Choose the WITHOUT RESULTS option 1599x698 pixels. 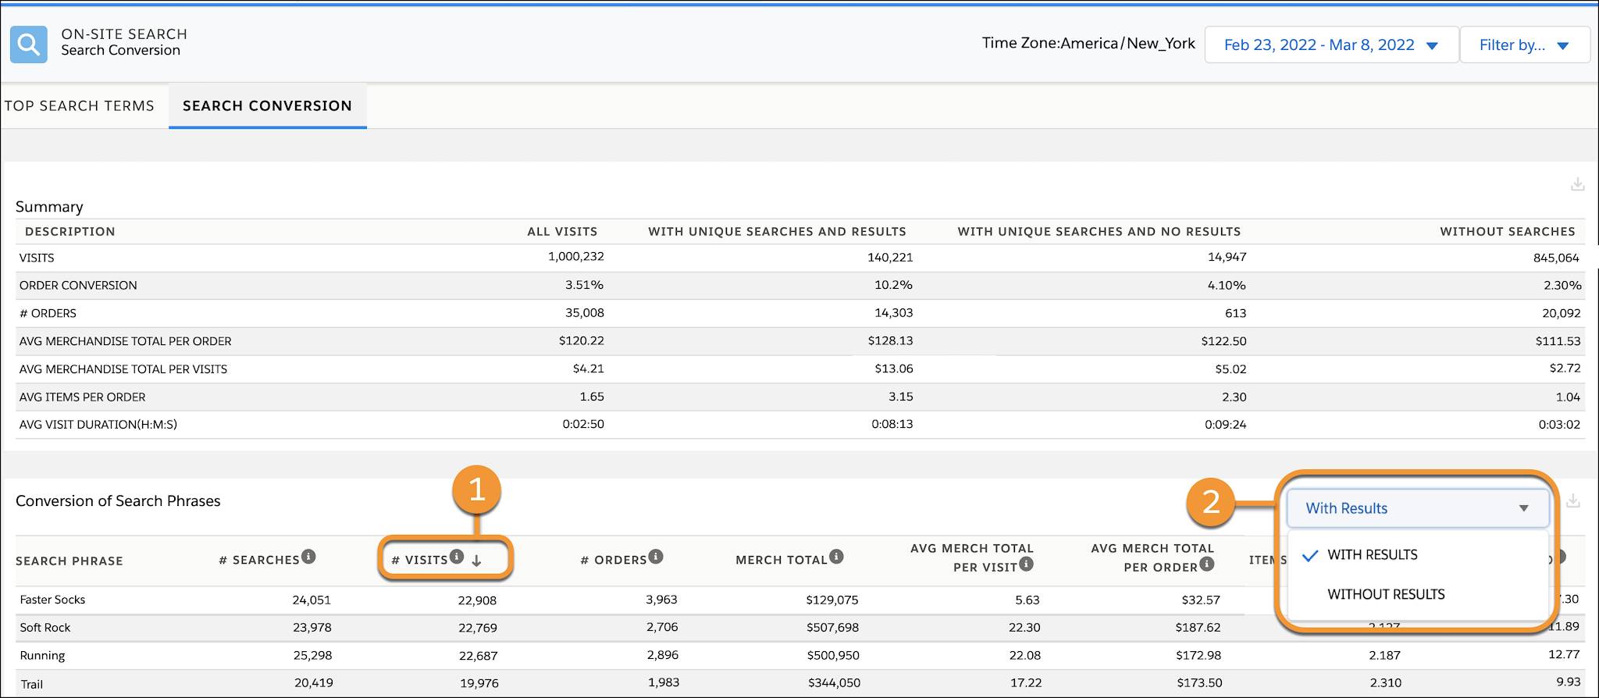[1386, 594]
